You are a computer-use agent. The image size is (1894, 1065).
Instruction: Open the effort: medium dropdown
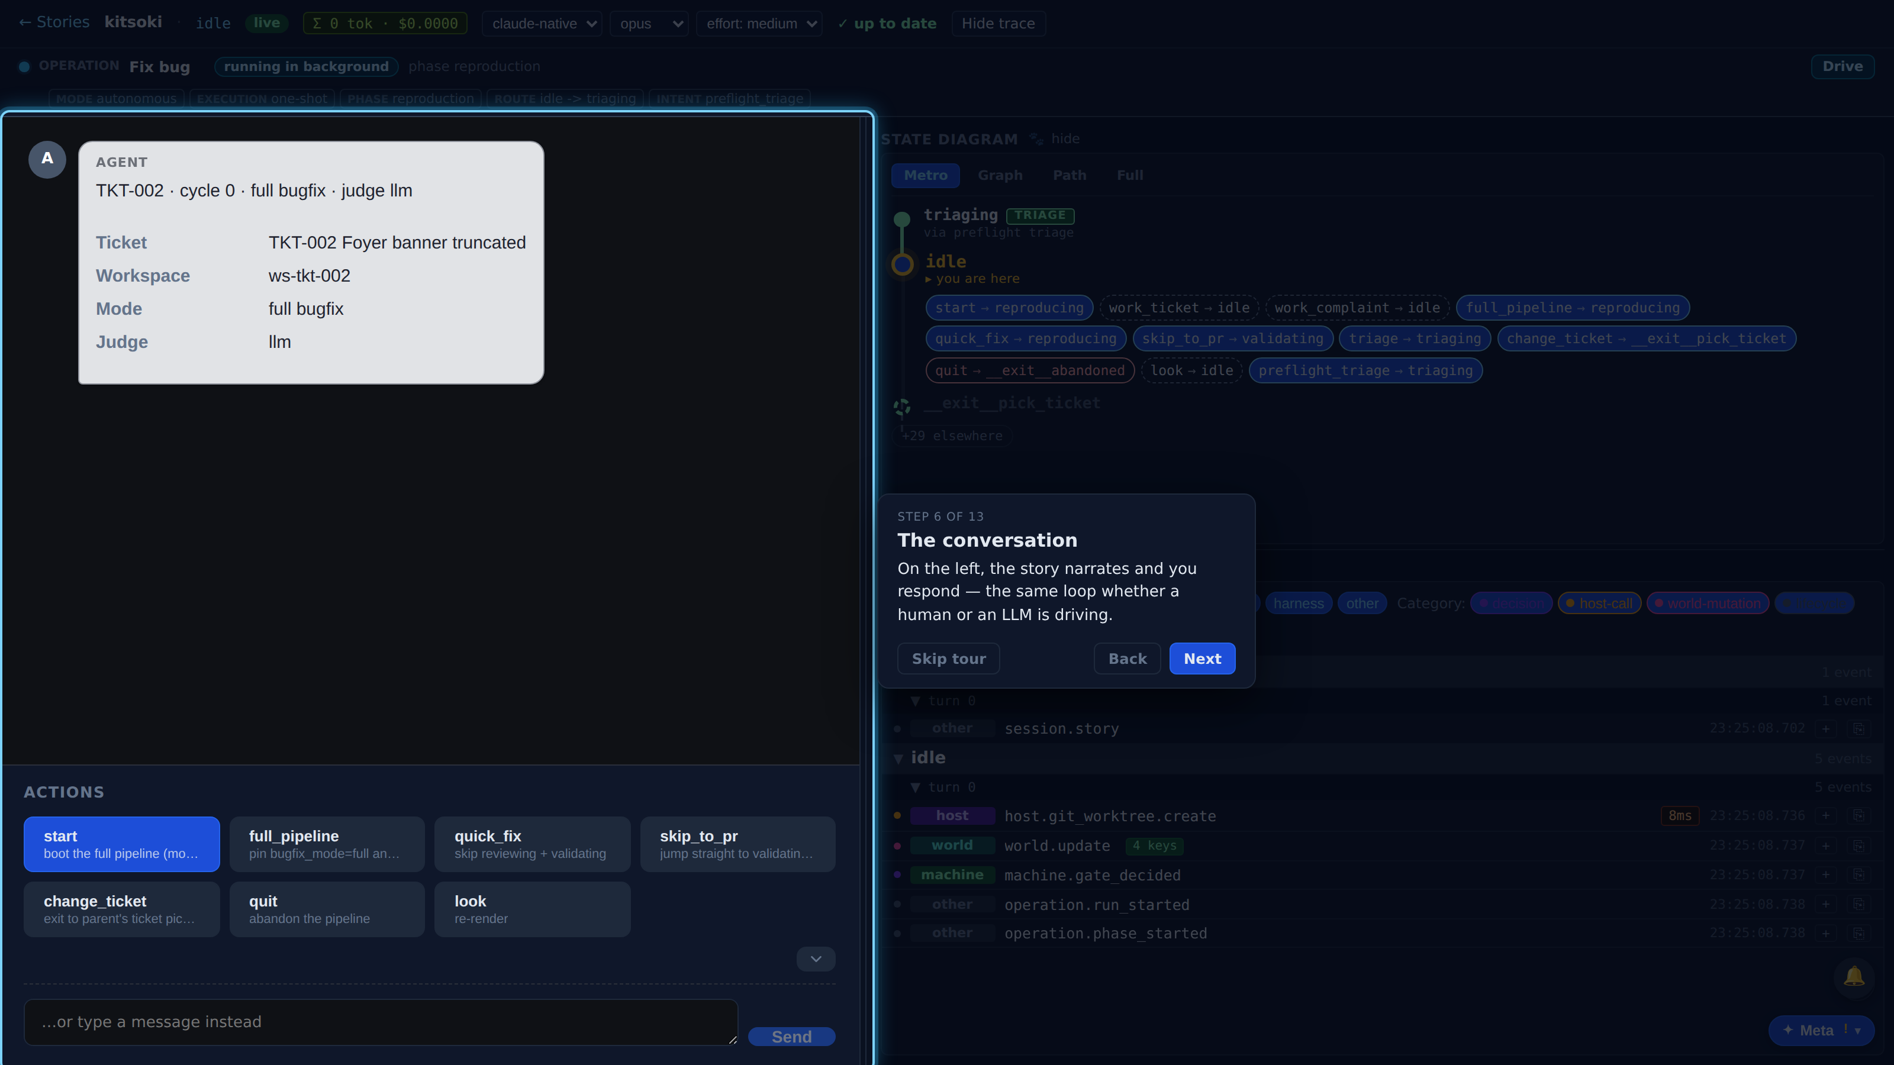tap(759, 24)
